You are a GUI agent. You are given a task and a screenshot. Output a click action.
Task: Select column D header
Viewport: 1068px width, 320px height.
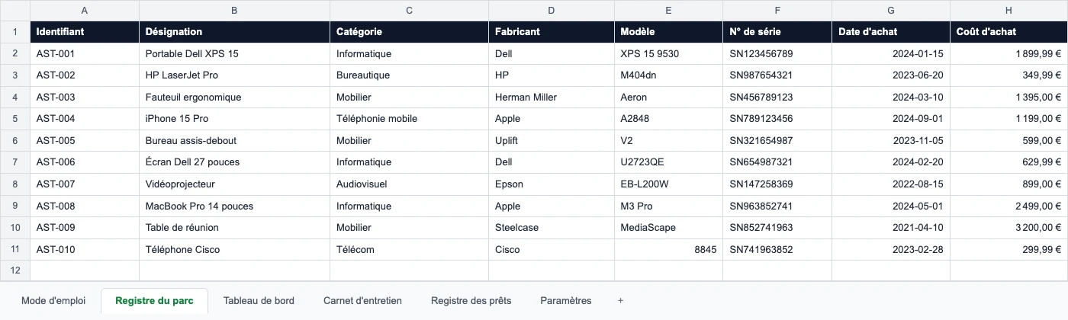(552, 11)
